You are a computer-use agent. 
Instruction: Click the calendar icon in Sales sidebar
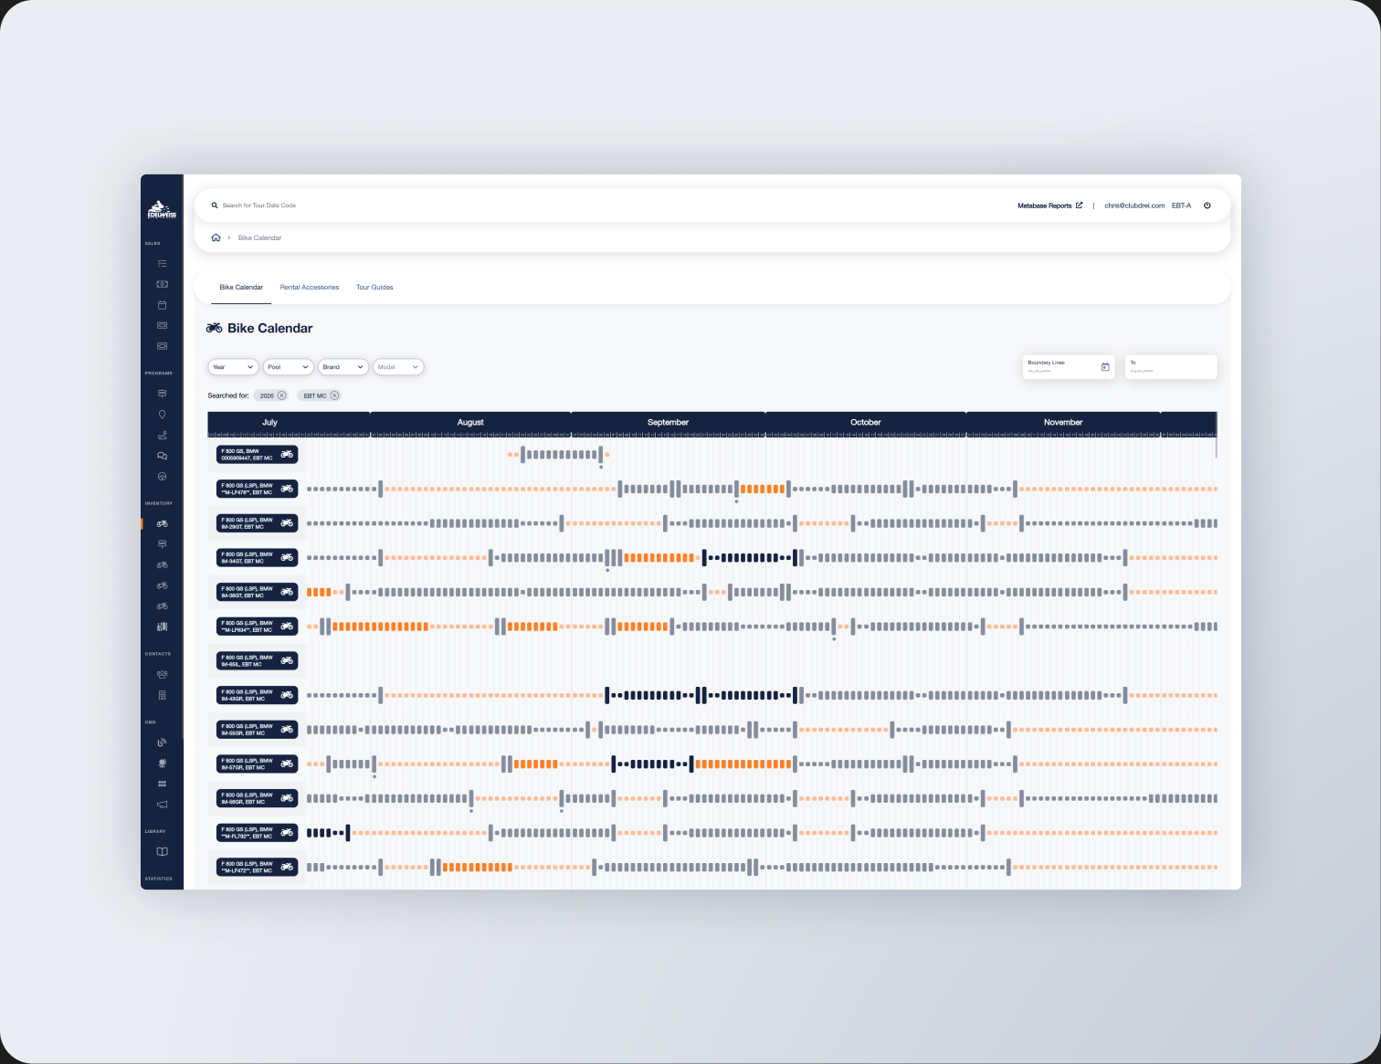[x=162, y=305]
